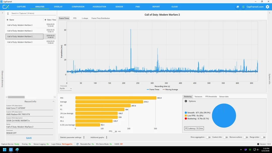Click the right arrow of captures scrollbar
272x153 pixels.
(55, 97)
